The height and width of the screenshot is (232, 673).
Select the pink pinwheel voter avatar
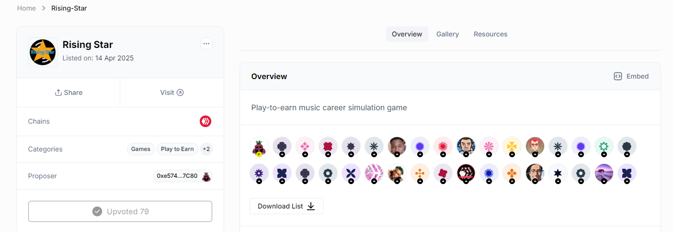[489, 146]
